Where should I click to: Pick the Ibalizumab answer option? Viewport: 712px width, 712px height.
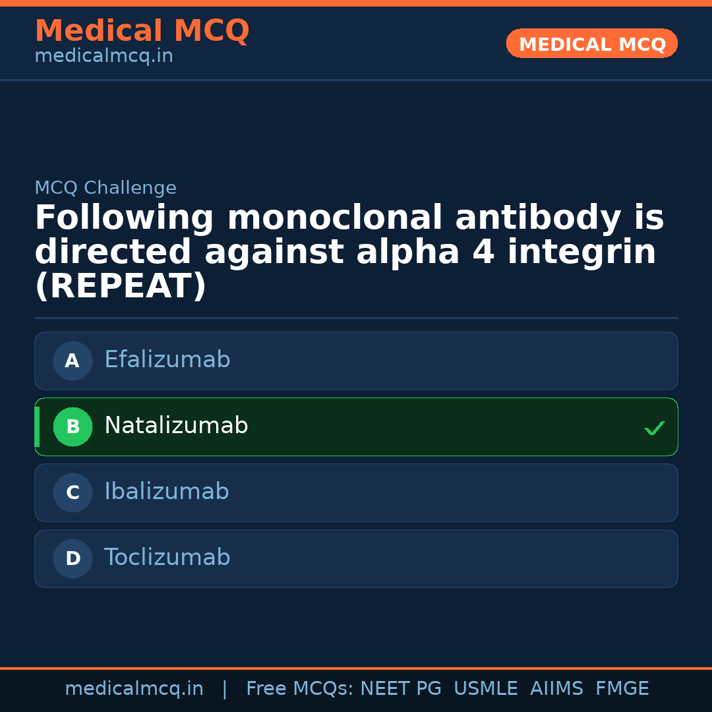[x=167, y=492]
